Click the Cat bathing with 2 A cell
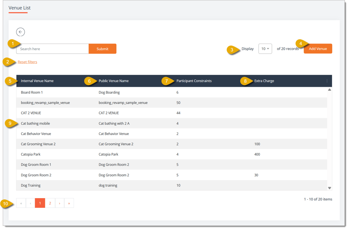The height and width of the screenshot is (229, 348). tap(114, 124)
